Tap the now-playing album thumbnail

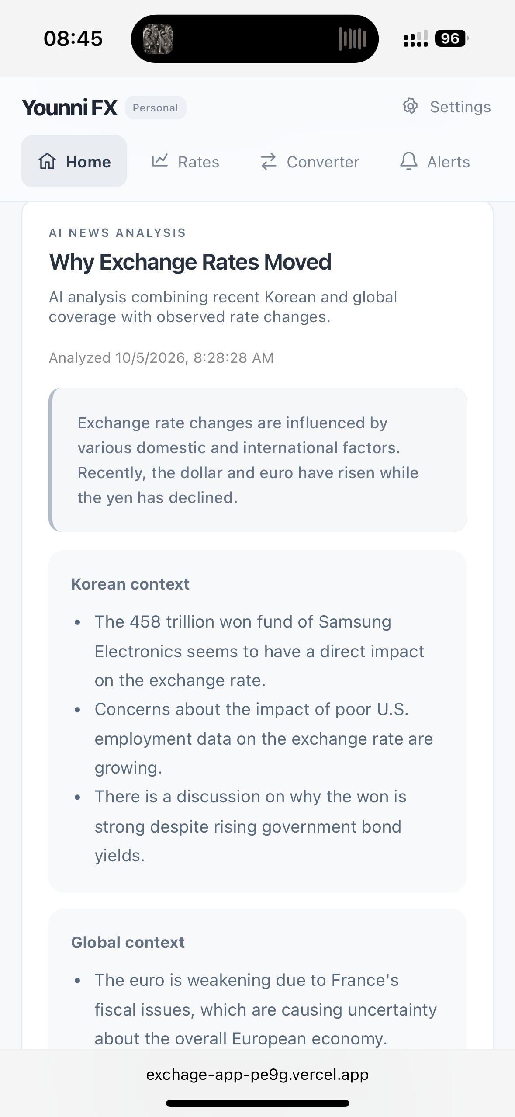pos(158,39)
